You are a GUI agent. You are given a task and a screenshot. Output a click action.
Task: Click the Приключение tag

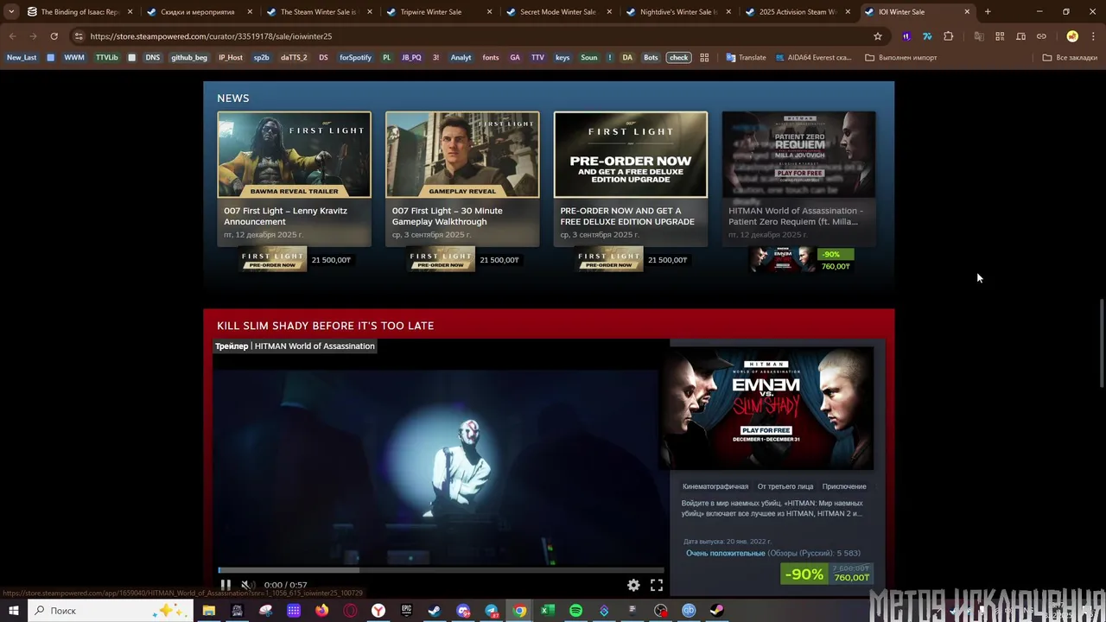click(x=844, y=486)
